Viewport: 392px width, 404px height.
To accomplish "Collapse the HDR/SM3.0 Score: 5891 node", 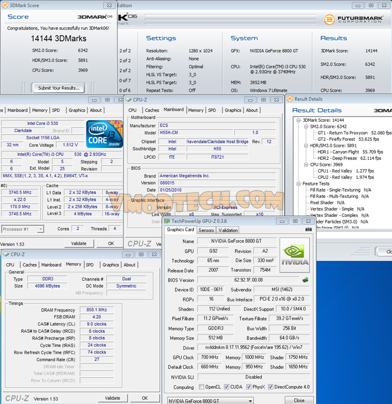I will pos(306,146).
